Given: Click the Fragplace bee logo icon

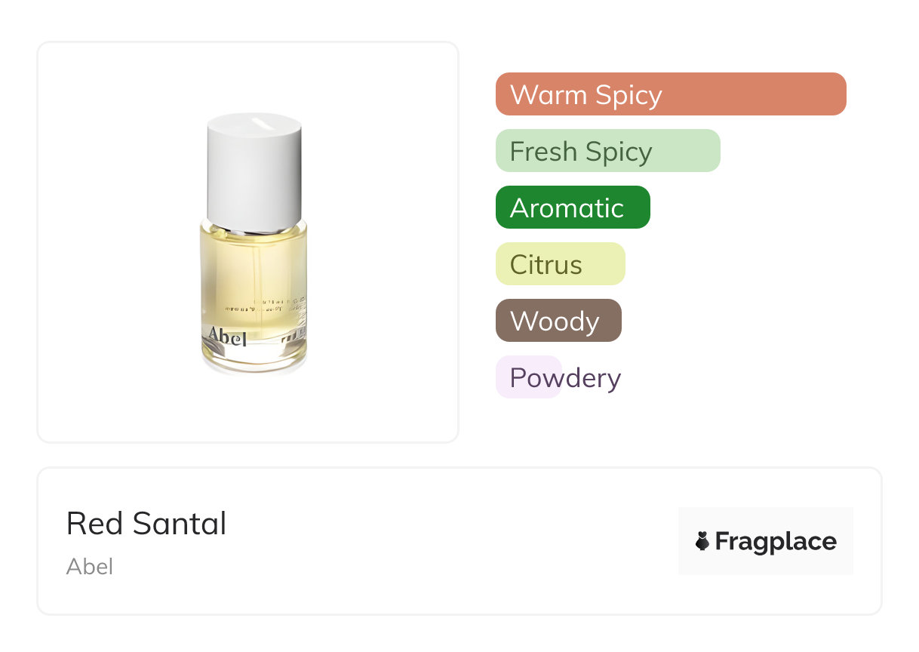Looking at the screenshot, I should click(702, 541).
